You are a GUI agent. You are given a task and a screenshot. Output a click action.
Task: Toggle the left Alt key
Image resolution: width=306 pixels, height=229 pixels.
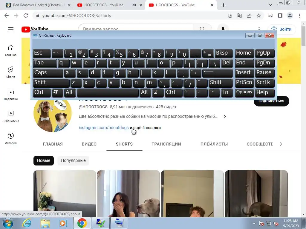(x=70, y=93)
